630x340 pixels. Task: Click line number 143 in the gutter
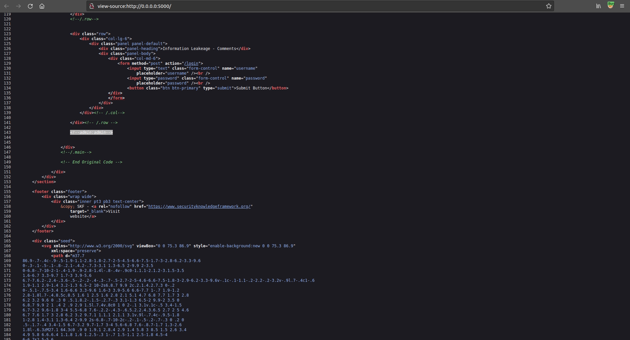(x=7, y=133)
